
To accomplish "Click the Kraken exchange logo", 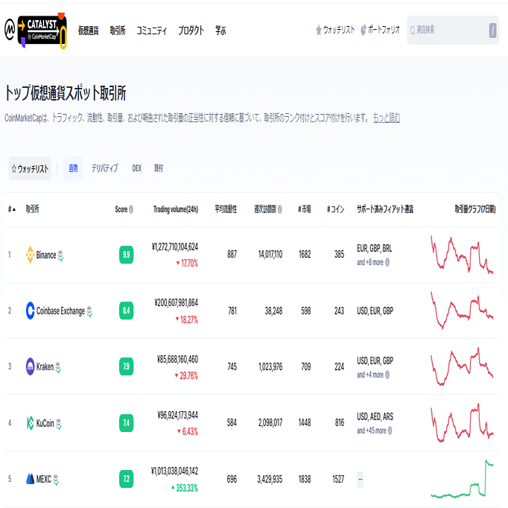I will 30,366.
